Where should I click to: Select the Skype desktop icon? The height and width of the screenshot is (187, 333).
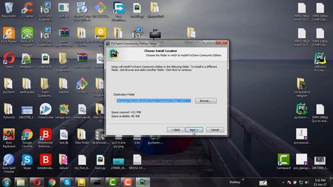[x=27, y=162]
